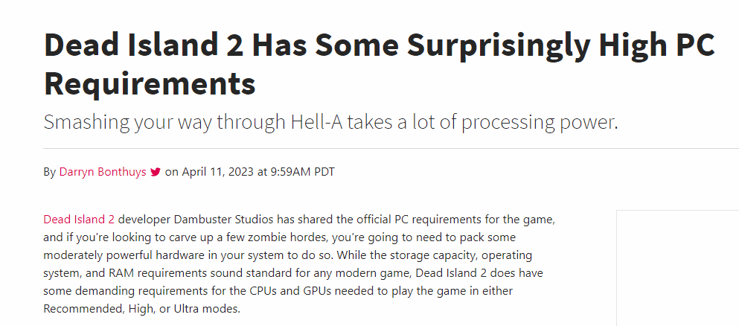Screen dimensions: 739x326
Task: Click the word 'Requirements' in the headline
Action: (150, 83)
